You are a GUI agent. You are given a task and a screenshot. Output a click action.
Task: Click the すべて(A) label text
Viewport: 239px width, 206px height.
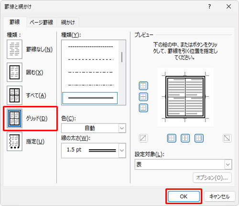(36, 95)
